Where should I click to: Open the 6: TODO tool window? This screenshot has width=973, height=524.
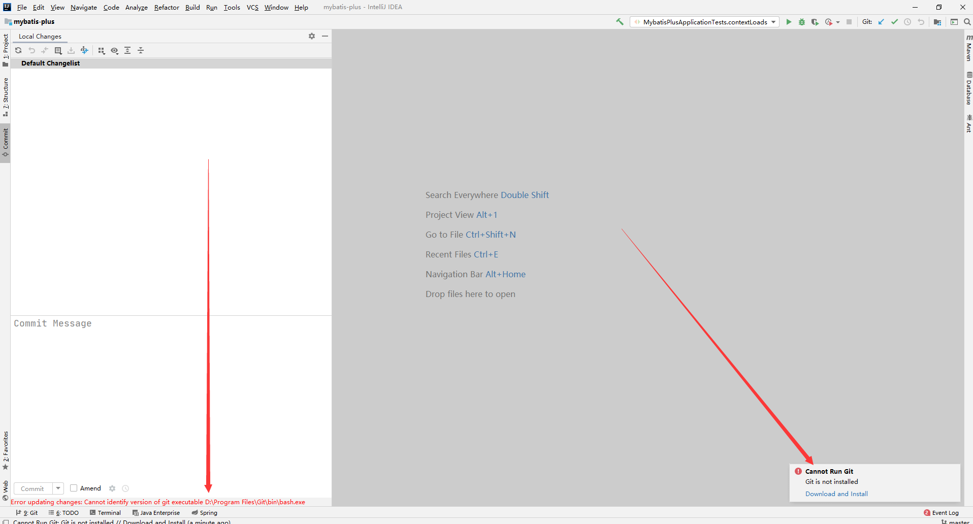[x=64, y=512]
